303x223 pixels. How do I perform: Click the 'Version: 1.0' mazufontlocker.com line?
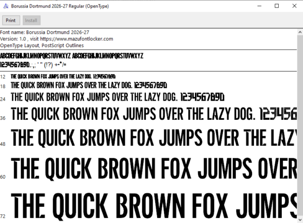[57, 39]
